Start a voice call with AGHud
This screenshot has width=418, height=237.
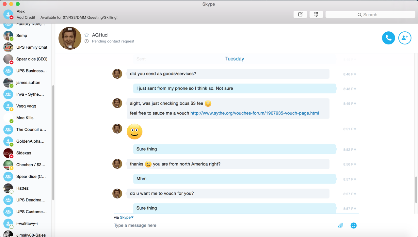coord(388,38)
